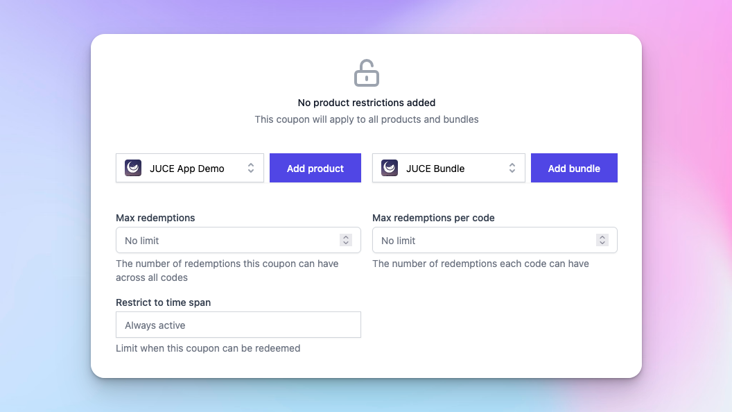Screen dimensions: 732x412
Task: Decrement Max redemptions per code stepper
Action: click(x=602, y=243)
